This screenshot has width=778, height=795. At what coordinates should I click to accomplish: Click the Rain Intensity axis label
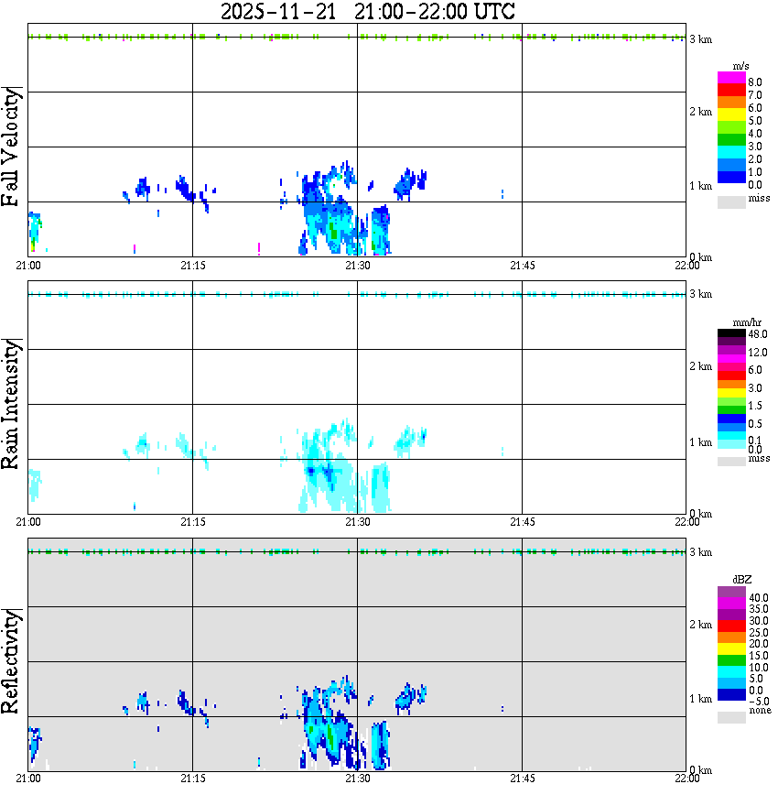10,404
